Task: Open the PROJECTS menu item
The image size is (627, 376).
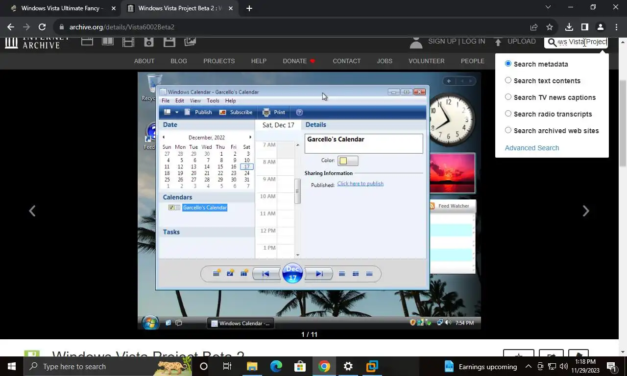Action: click(219, 61)
